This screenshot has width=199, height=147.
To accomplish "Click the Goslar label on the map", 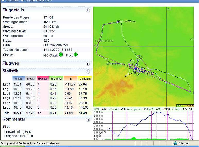I will [115, 64].
